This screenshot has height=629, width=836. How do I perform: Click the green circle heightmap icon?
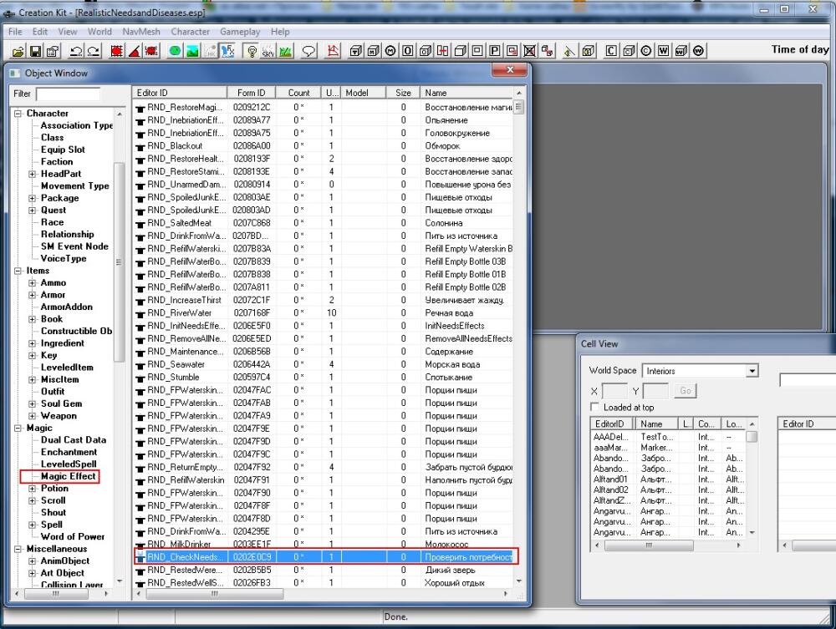point(175,51)
